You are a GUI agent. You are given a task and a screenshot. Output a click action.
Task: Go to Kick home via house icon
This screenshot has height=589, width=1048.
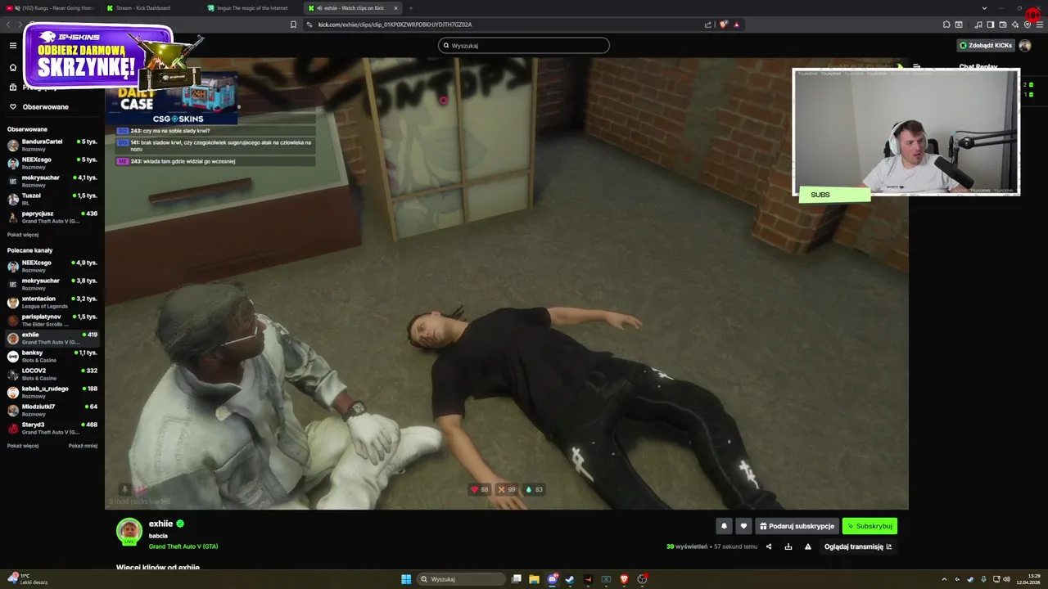pyautogui.click(x=13, y=67)
